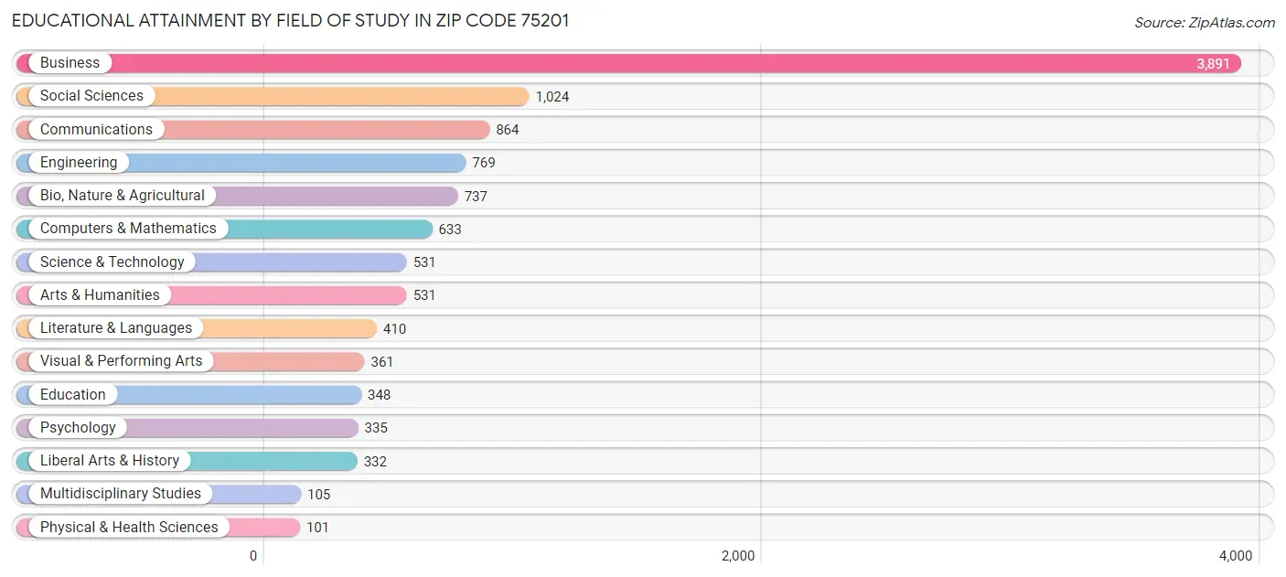Click the 531 value beside Science & Technology
This screenshot has height=577, width=1286.
424,262
